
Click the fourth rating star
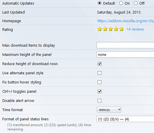pyautogui.click(x=116, y=29)
